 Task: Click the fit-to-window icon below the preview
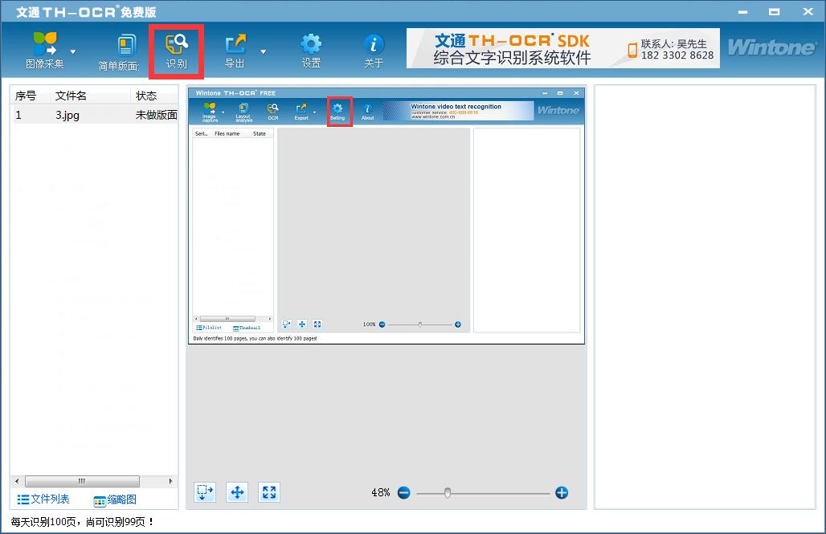269,492
